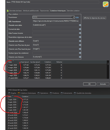The width and height of the screenshot is (110, 130).
Task: Click the Positions tab icon
Action: point(51,93)
